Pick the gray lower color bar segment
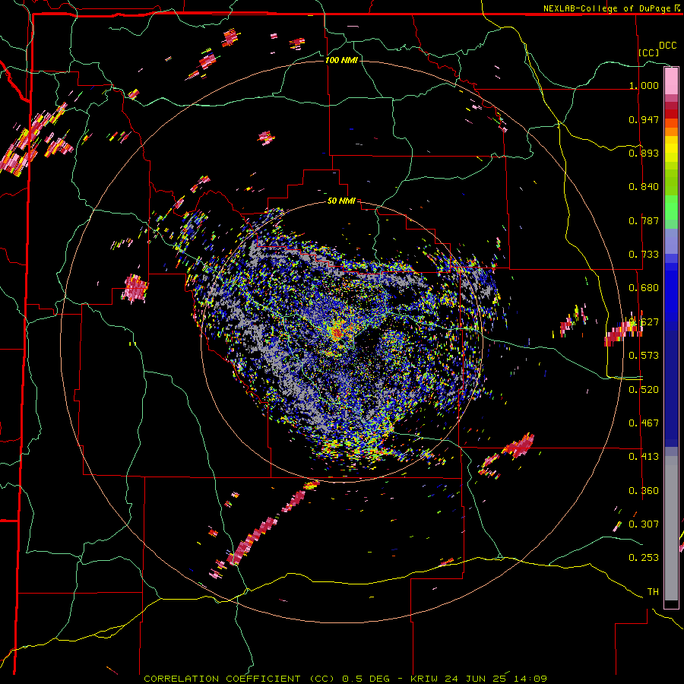The image size is (684, 684). pos(671,528)
